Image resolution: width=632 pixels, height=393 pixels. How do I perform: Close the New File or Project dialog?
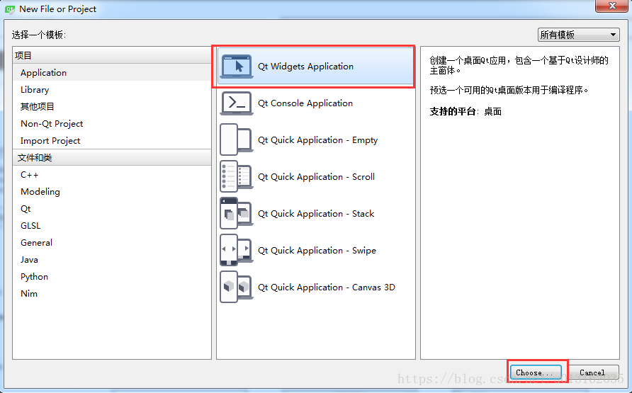(612, 6)
